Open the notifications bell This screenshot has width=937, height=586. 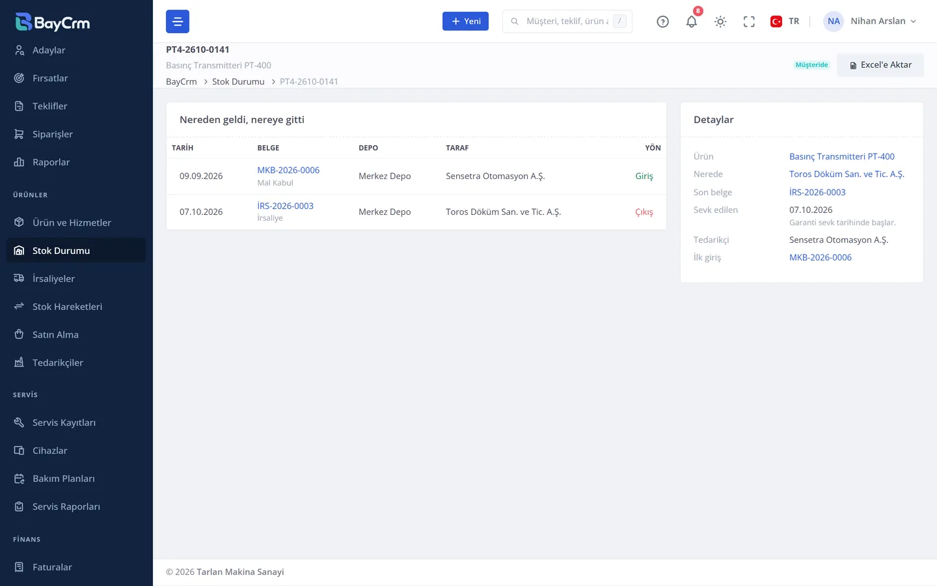pyautogui.click(x=692, y=21)
